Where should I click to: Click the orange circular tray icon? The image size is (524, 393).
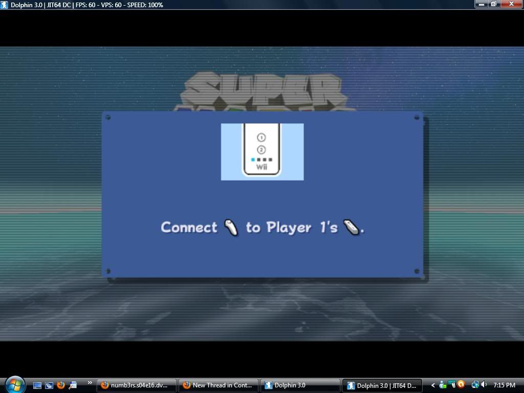coord(461,384)
